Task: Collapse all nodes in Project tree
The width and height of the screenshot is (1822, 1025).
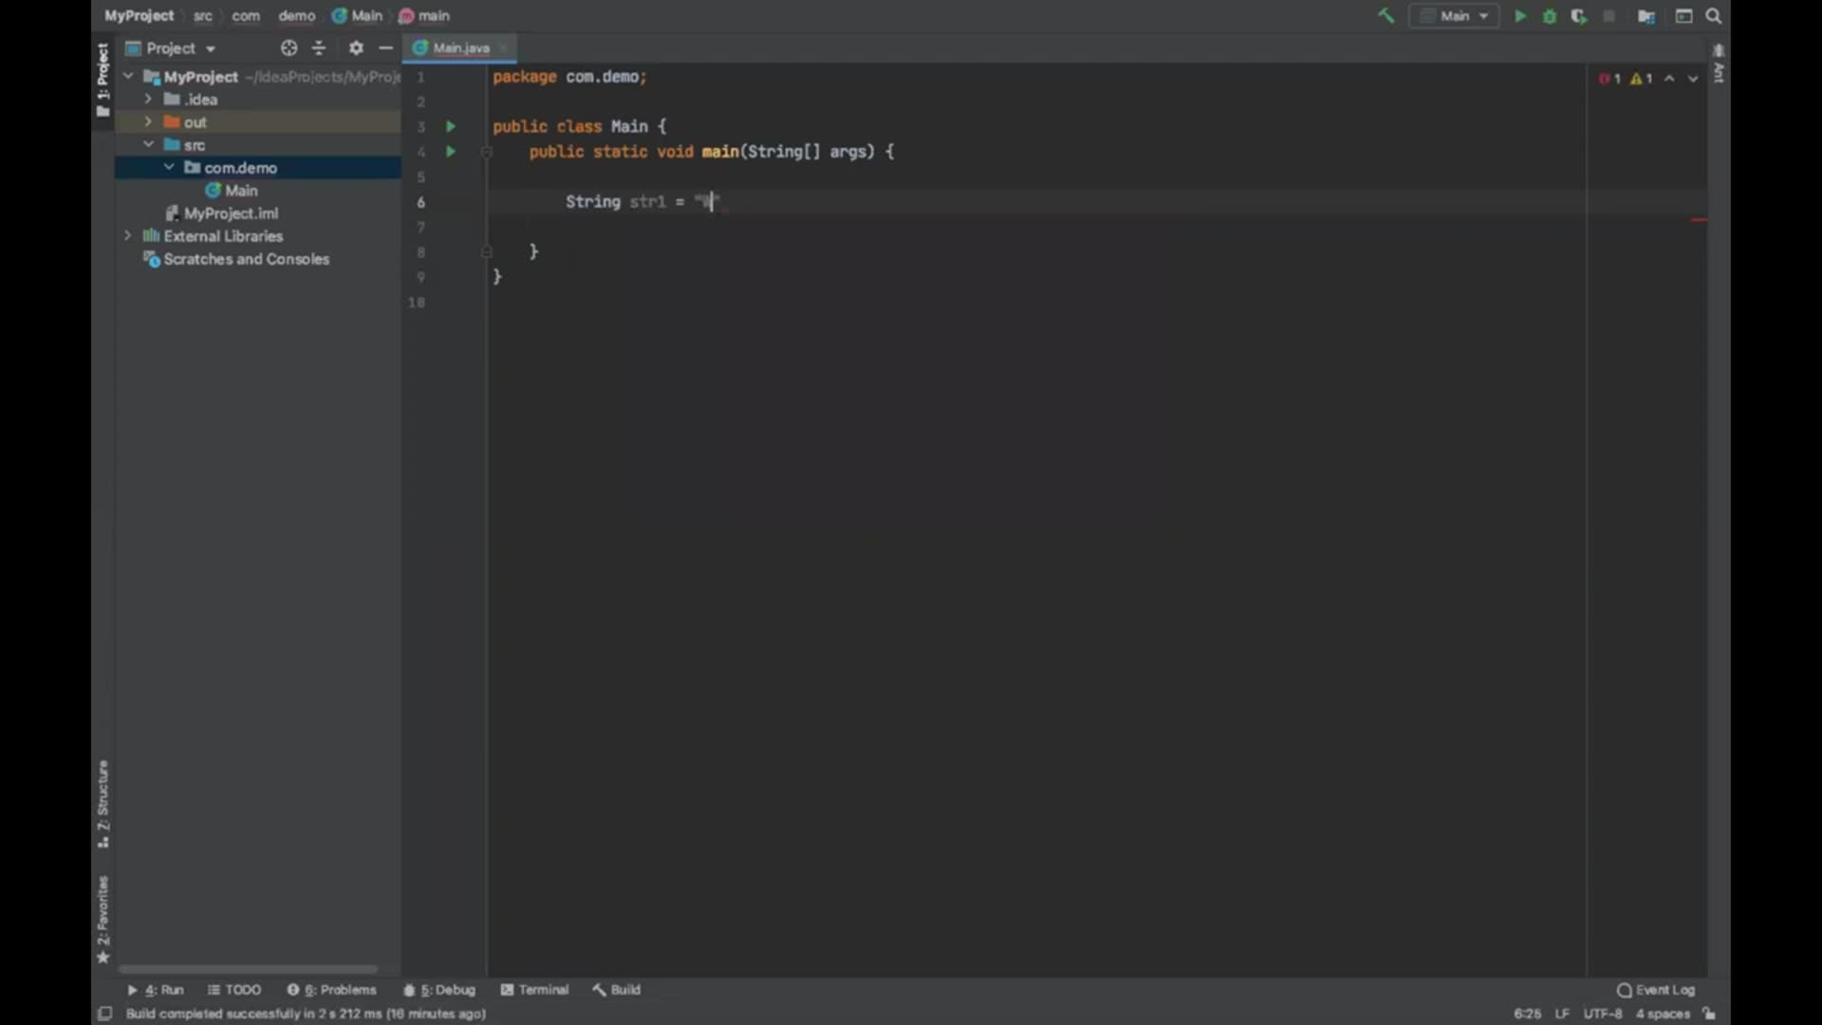Action: 319,47
